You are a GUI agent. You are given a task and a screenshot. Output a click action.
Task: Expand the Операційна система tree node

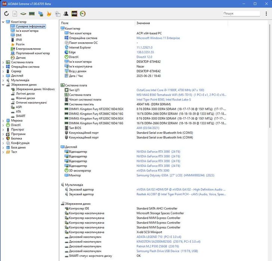click(x=3, y=67)
